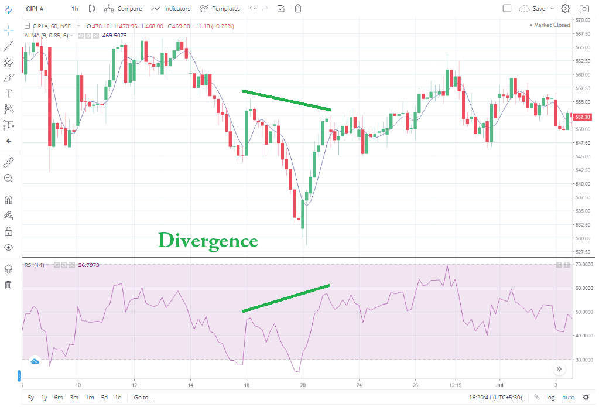Collapse the drawing toolbar with back arrow

click(8, 141)
